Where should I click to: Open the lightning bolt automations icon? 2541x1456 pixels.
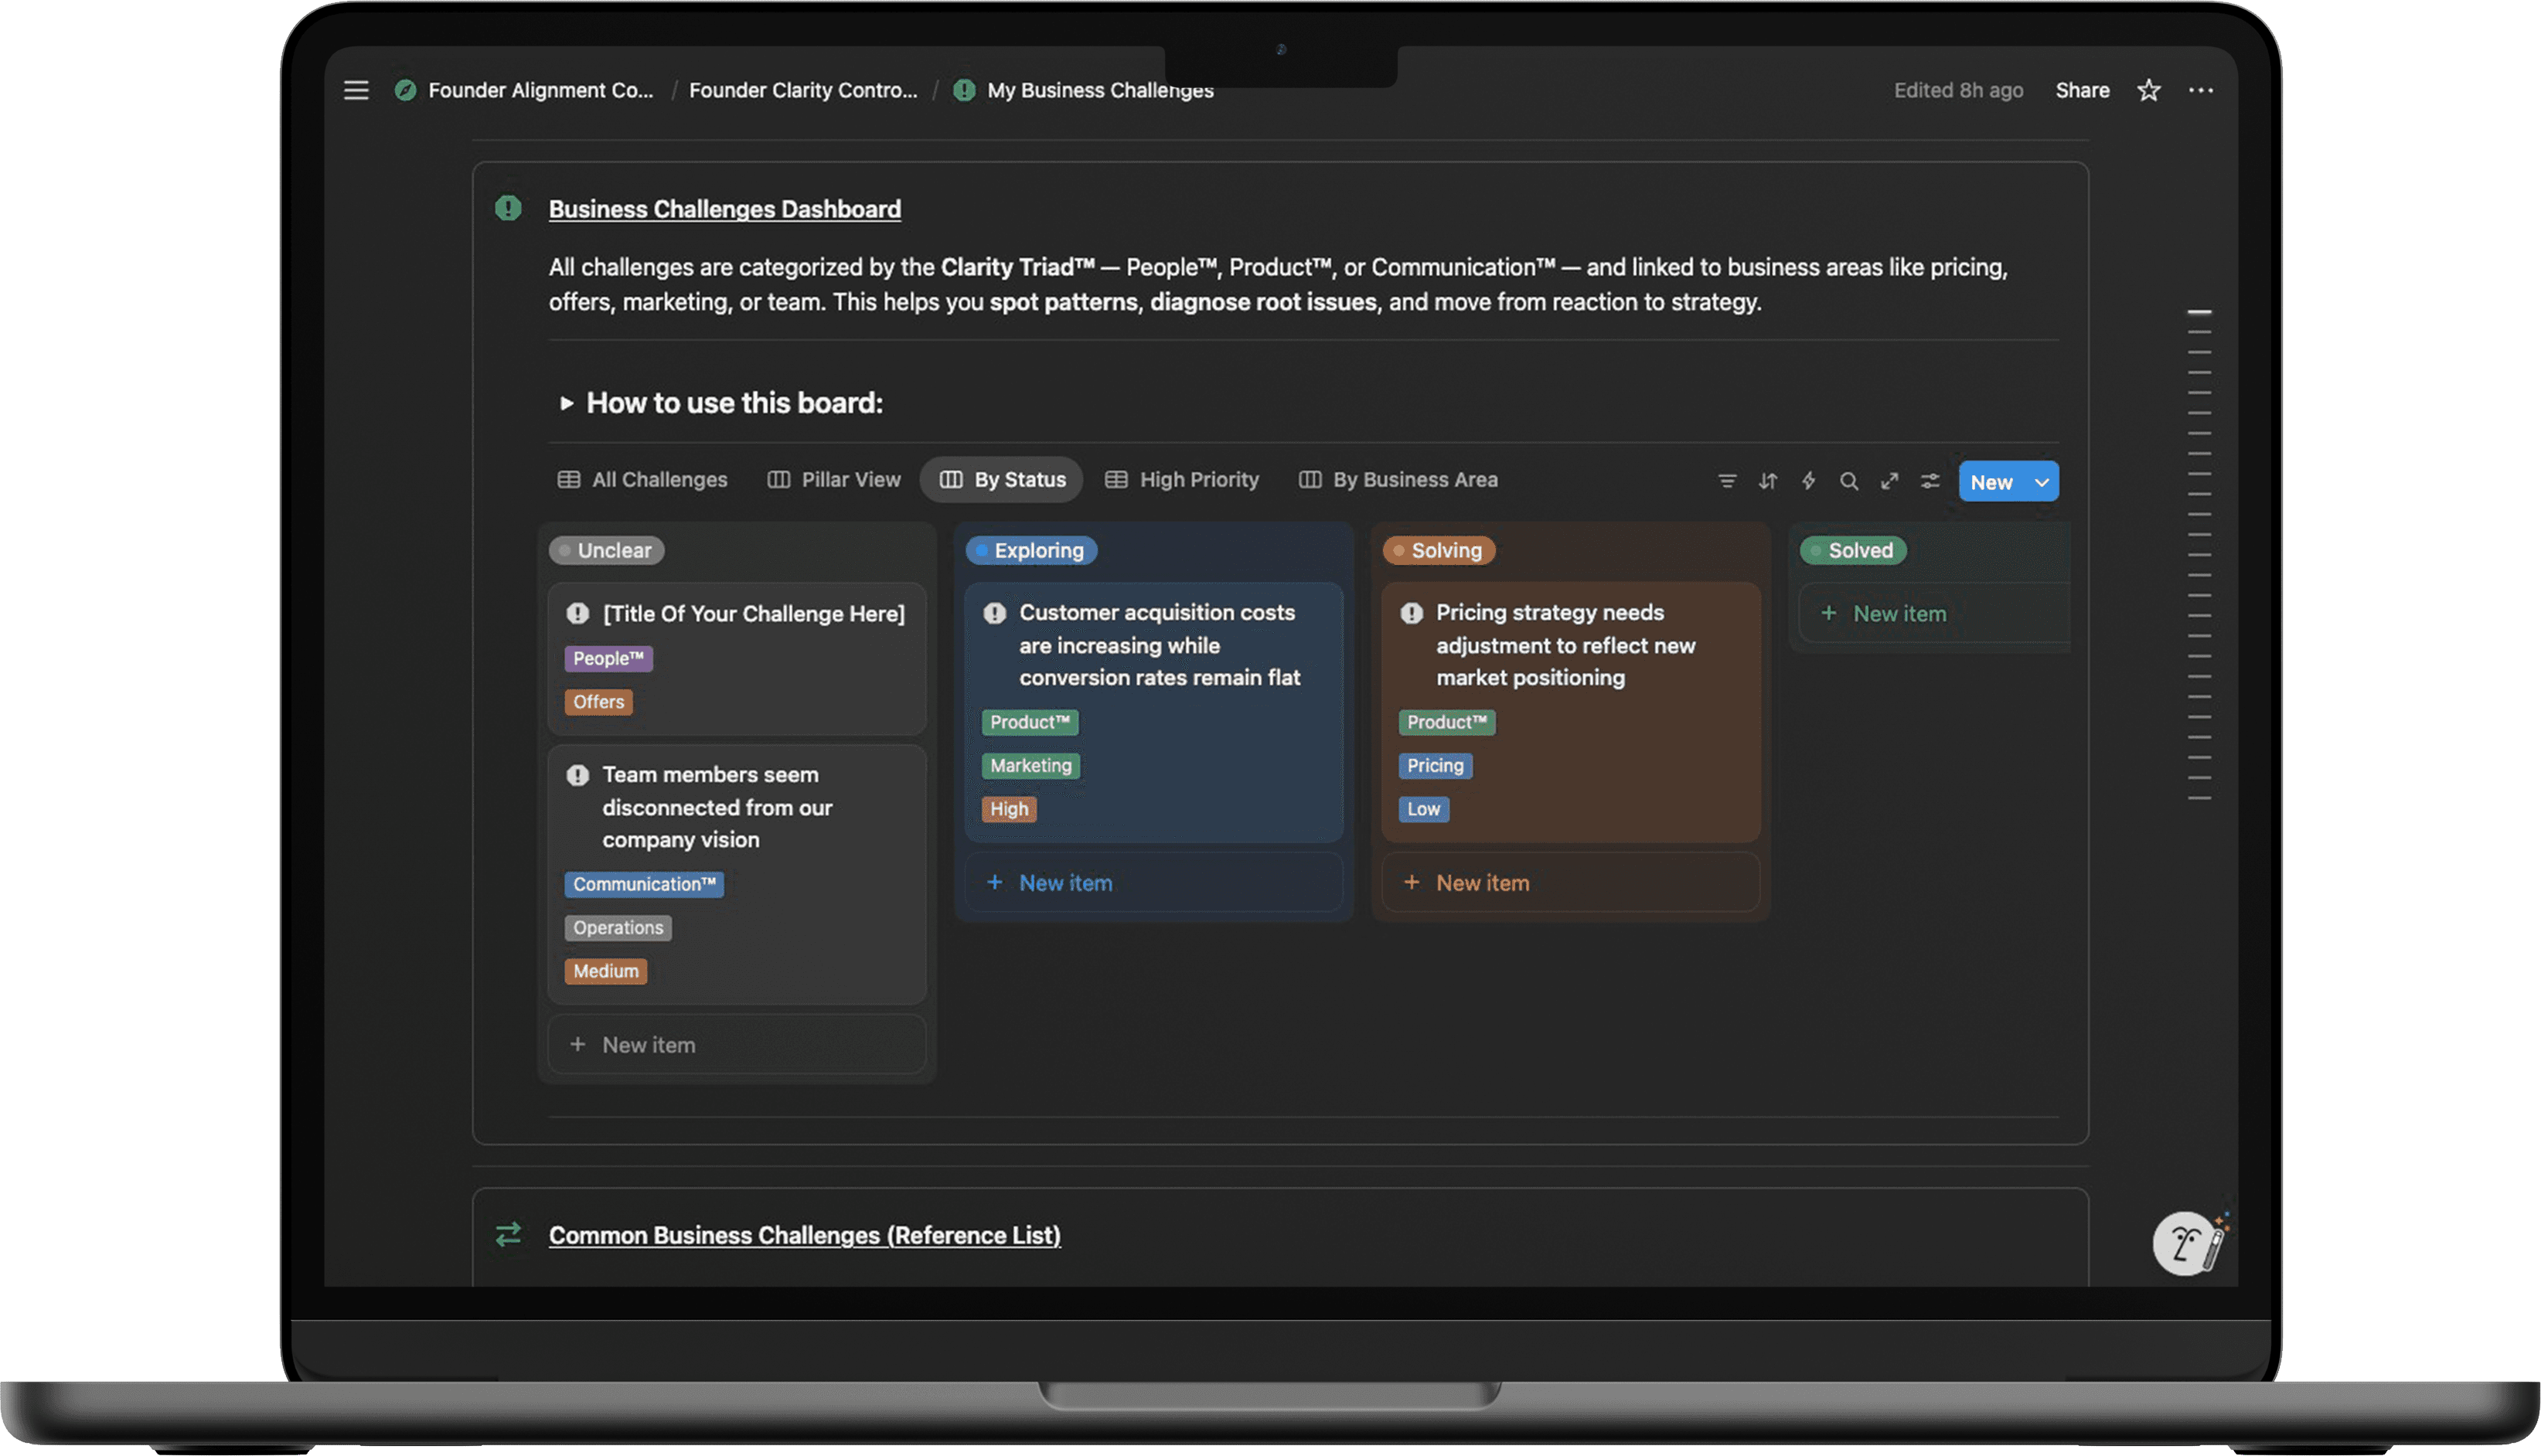[1808, 481]
